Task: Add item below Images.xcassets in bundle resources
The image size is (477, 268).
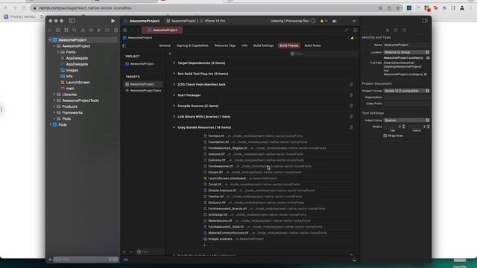Action: tap(204, 245)
